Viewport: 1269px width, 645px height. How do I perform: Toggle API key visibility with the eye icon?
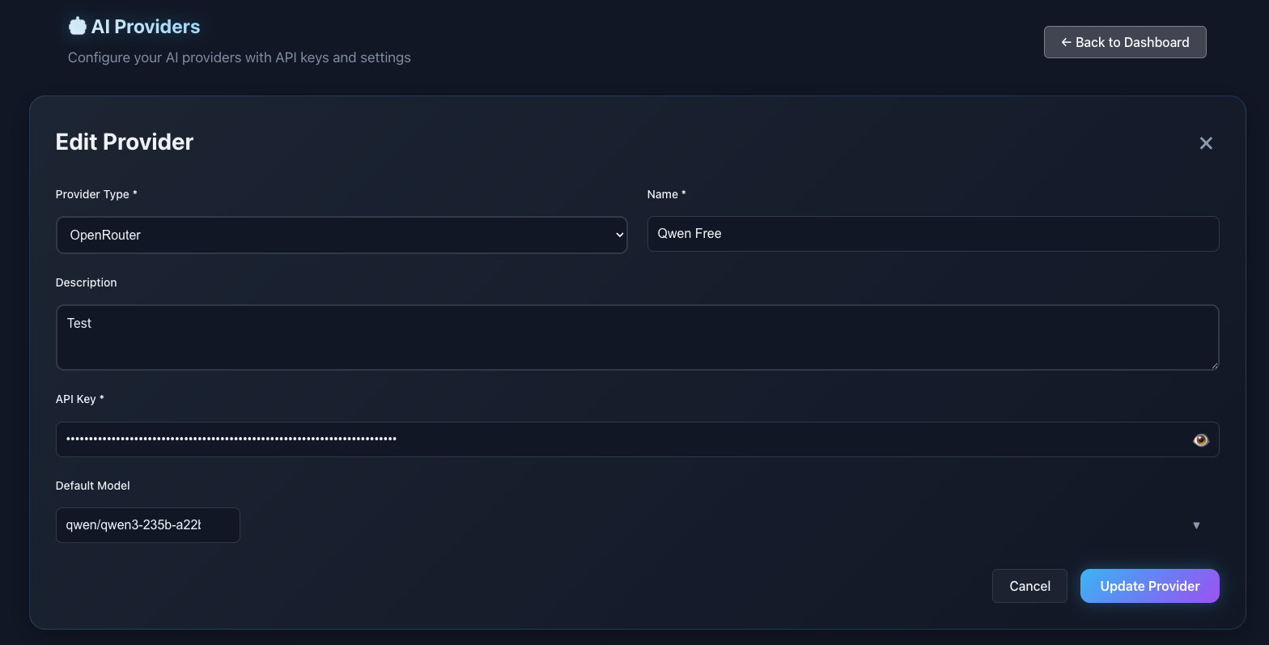point(1200,439)
